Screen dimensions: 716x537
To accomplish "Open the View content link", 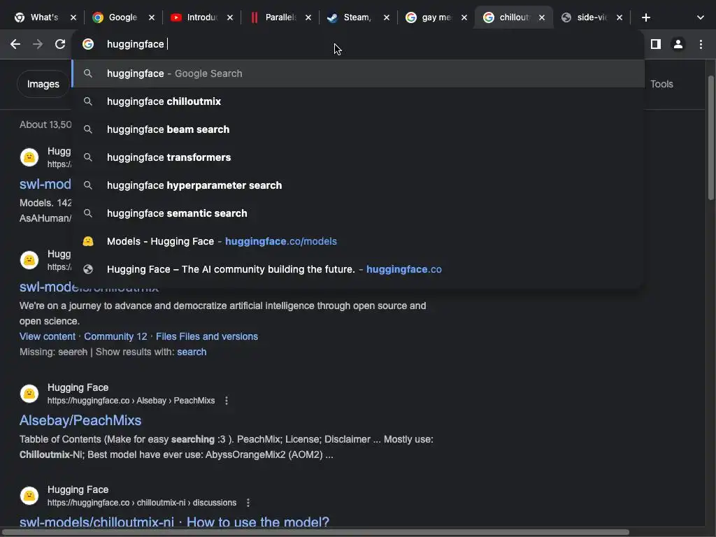I will tap(48, 336).
